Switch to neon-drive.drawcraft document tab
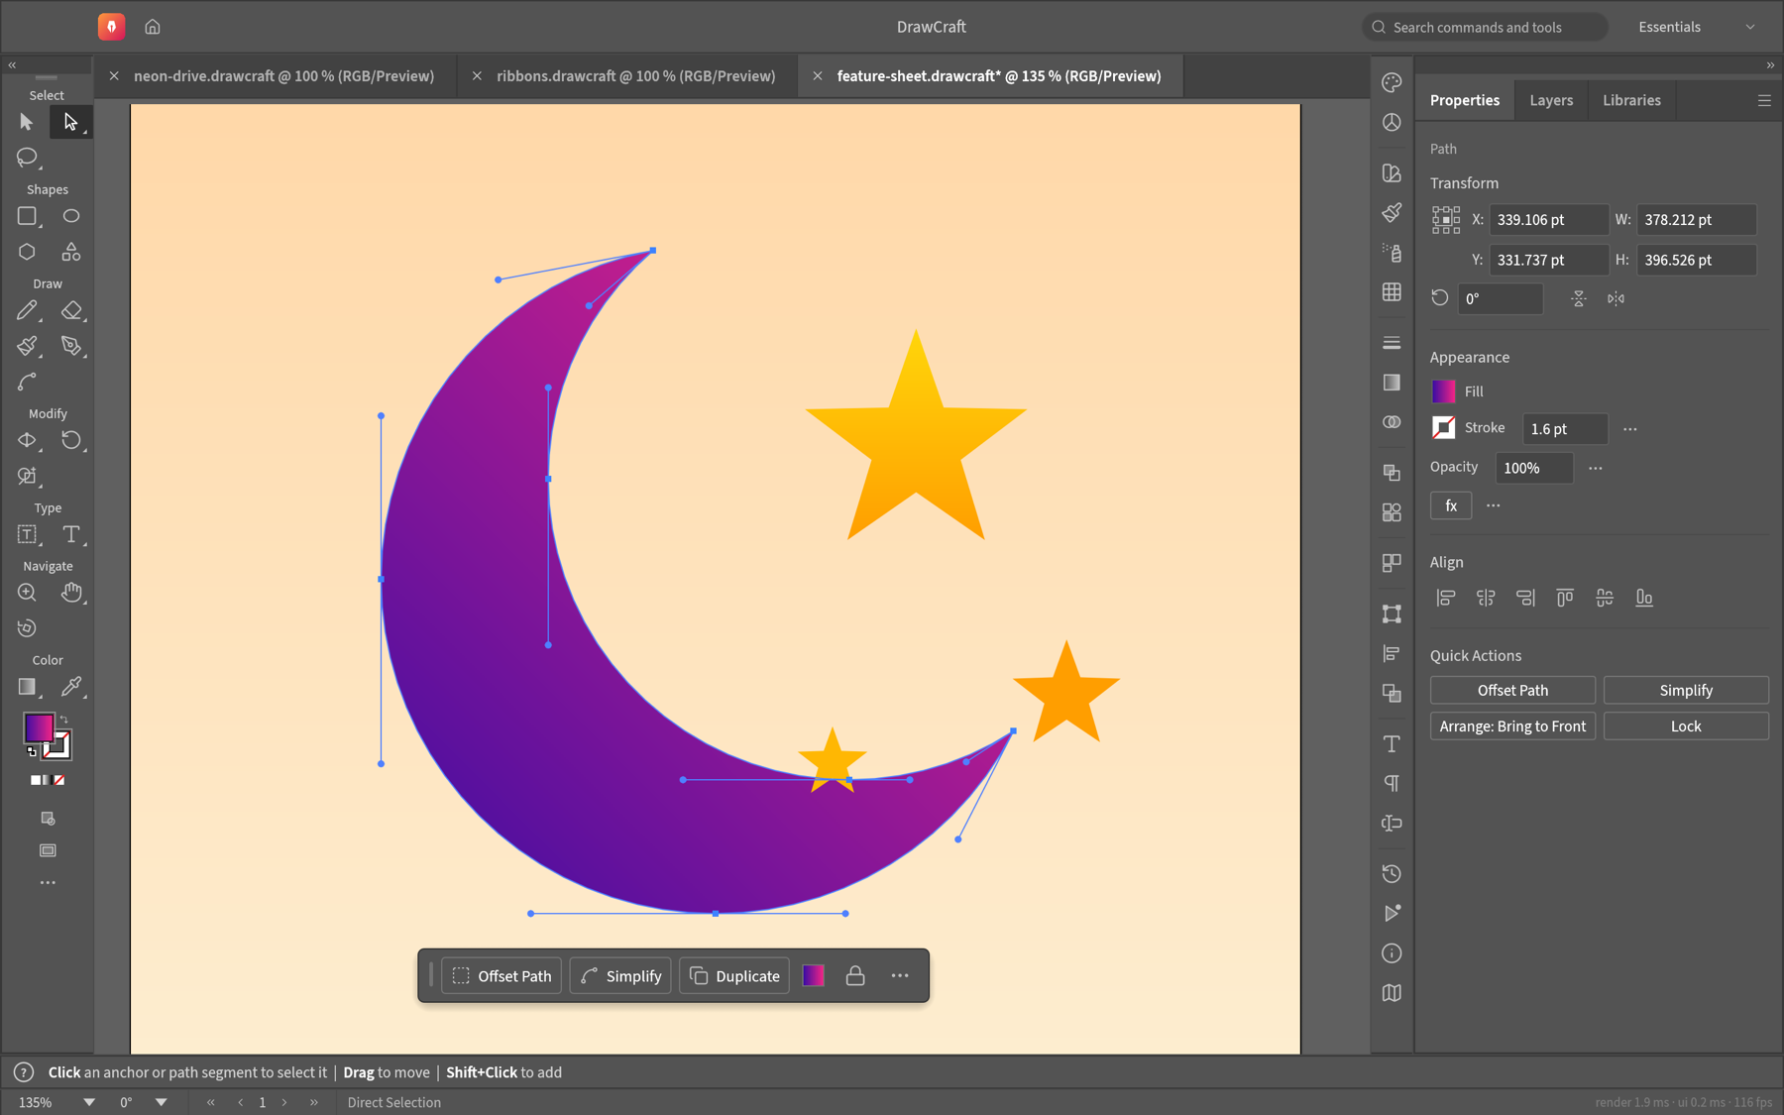 point(283,76)
